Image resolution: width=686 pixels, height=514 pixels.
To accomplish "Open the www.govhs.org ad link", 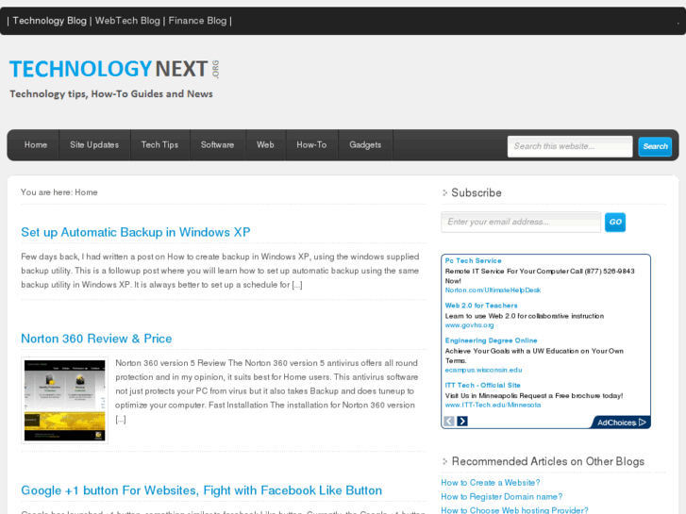I will click(469, 325).
